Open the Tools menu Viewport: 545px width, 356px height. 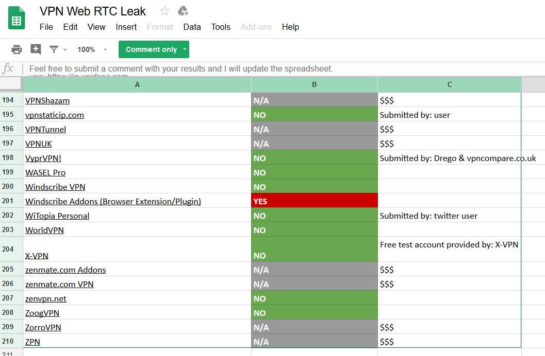point(221,27)
